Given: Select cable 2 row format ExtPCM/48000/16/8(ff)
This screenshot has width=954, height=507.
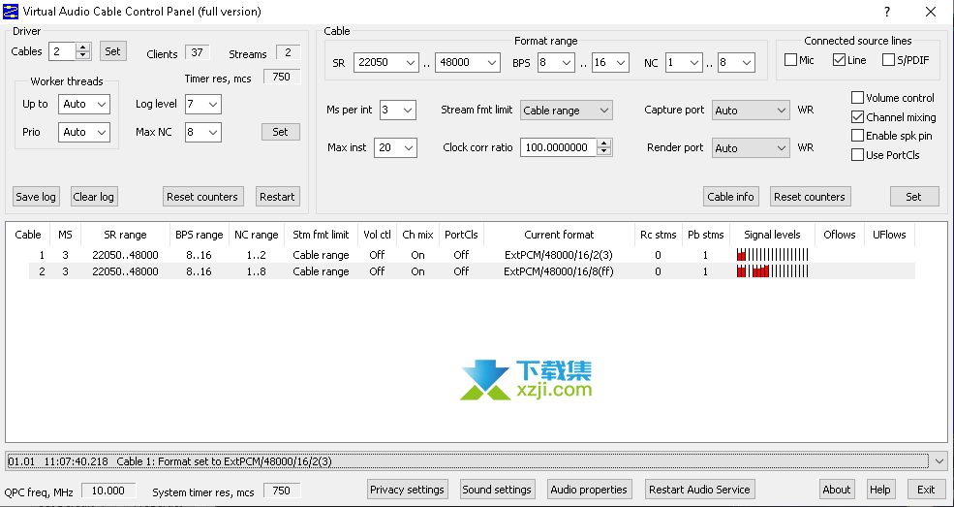Looking at the screenshot, I should (559, 271).
